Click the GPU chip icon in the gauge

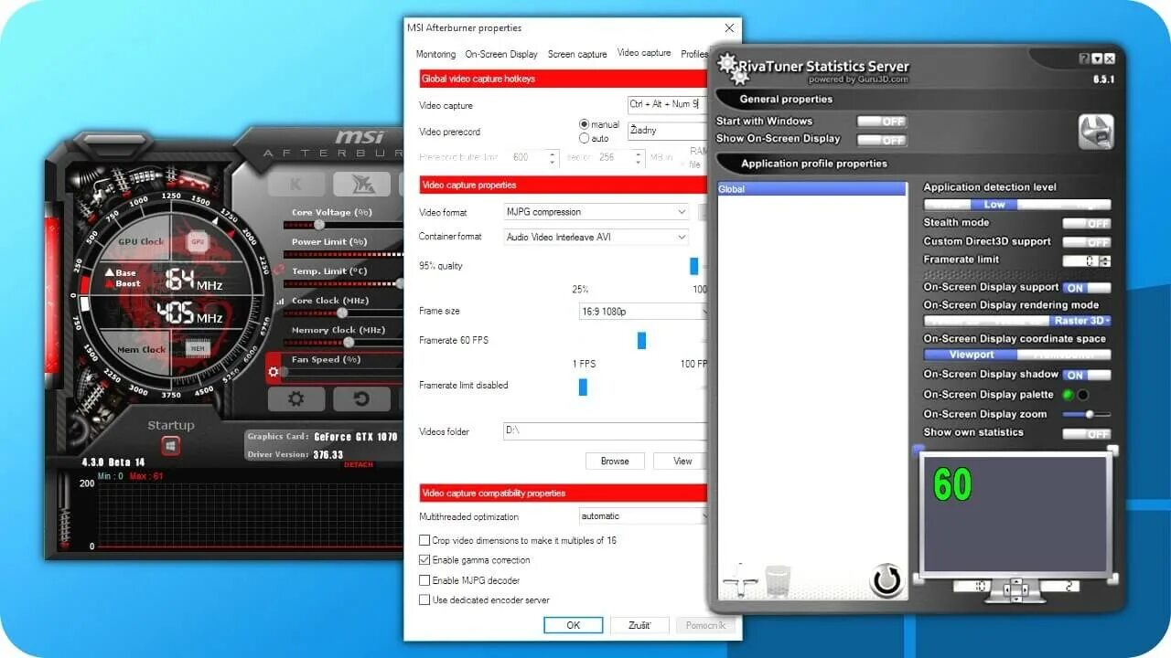click(x=197, y=242)
